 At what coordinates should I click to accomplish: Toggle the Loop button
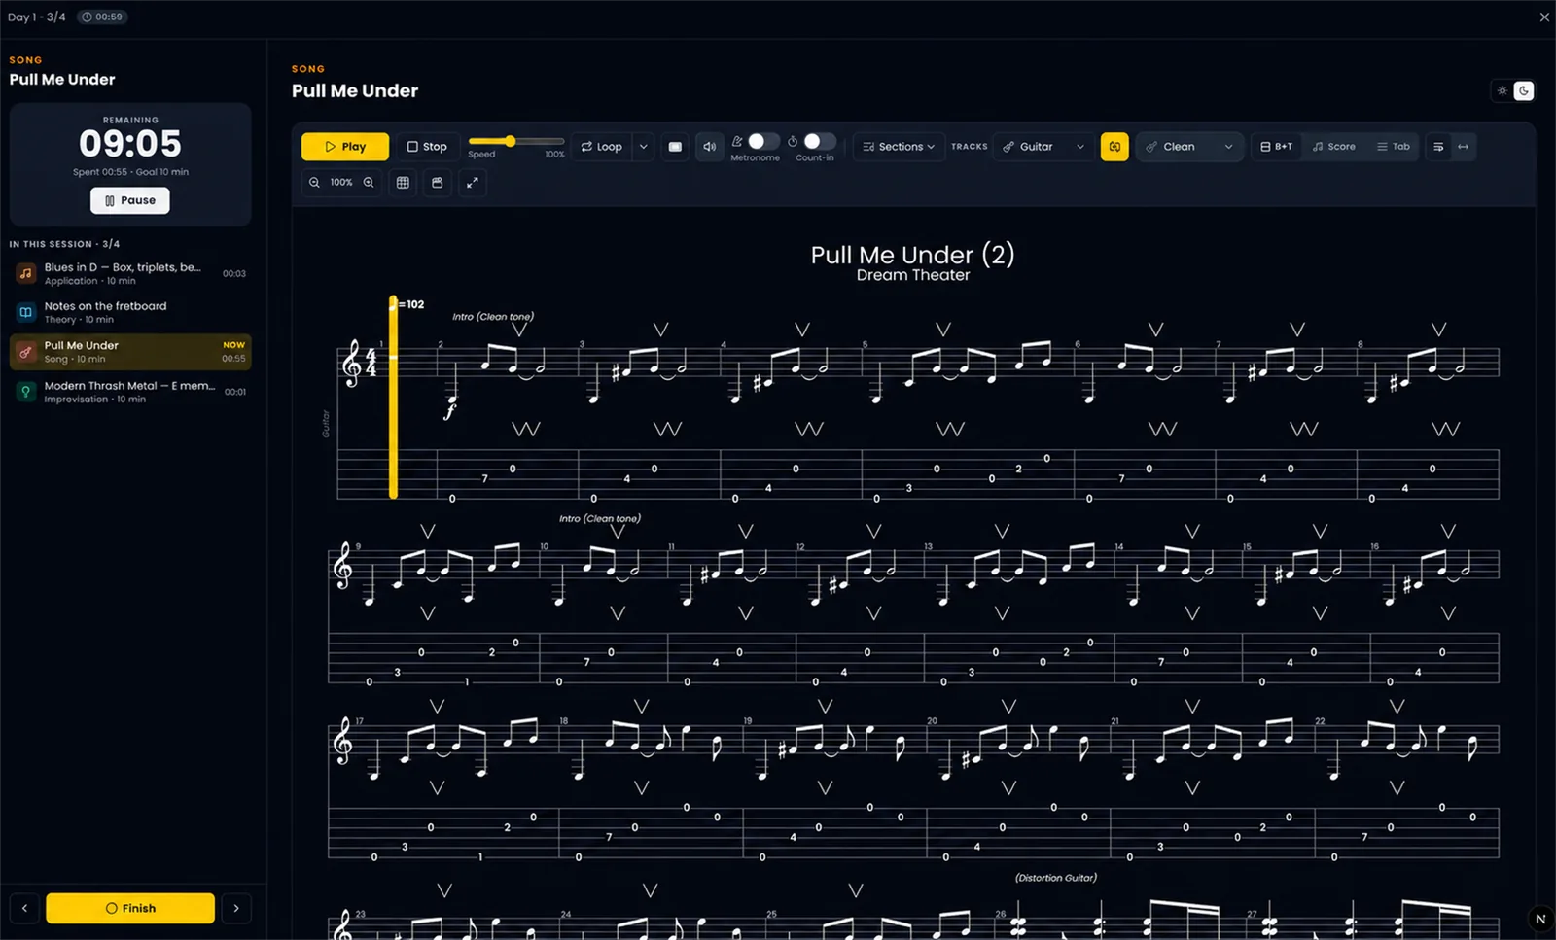(x=601, y=147)
